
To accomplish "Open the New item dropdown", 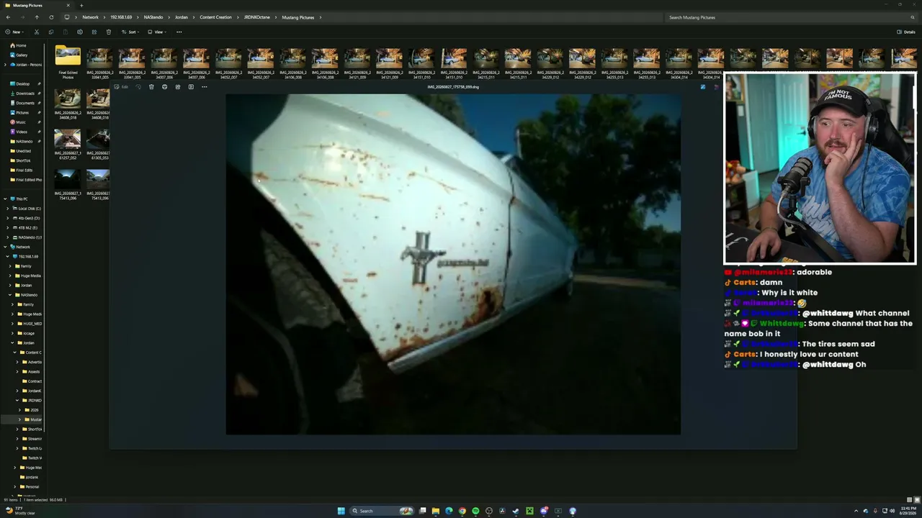I will (14, 32).
